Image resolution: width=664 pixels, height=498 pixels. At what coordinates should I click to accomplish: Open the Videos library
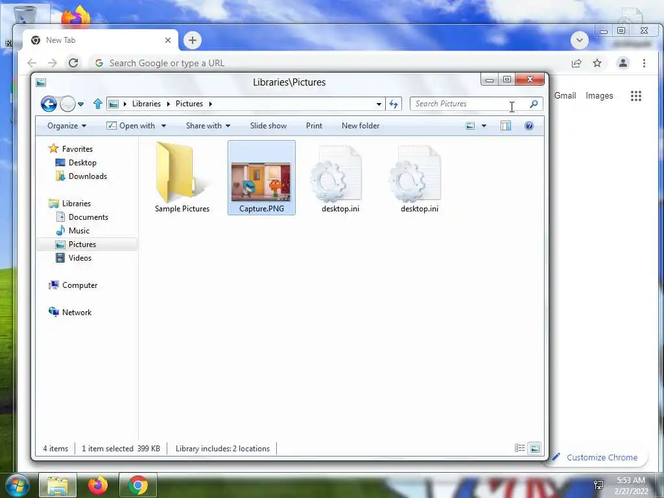pos(74,258)
